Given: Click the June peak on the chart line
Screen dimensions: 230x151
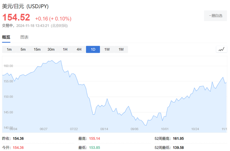Looking at the screenshot, I should (52, 60).
